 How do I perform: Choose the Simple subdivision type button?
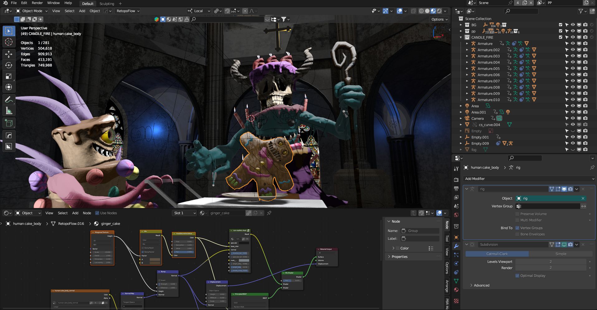[x=561, y=254]
